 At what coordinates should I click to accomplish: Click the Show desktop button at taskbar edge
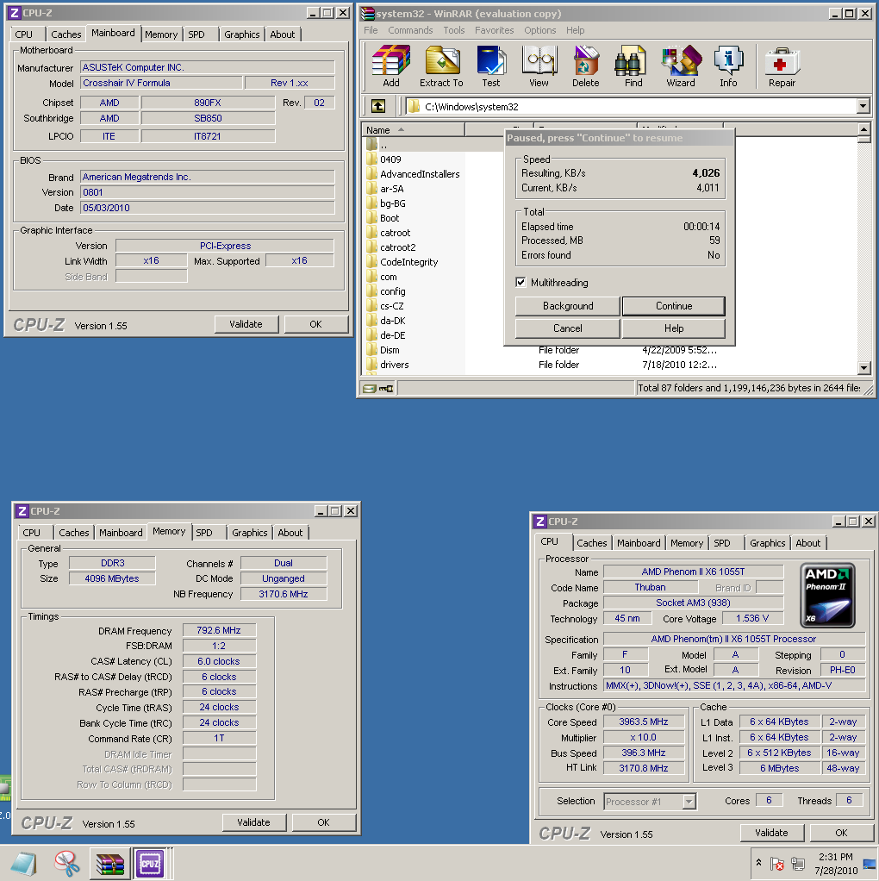(870, 864)
